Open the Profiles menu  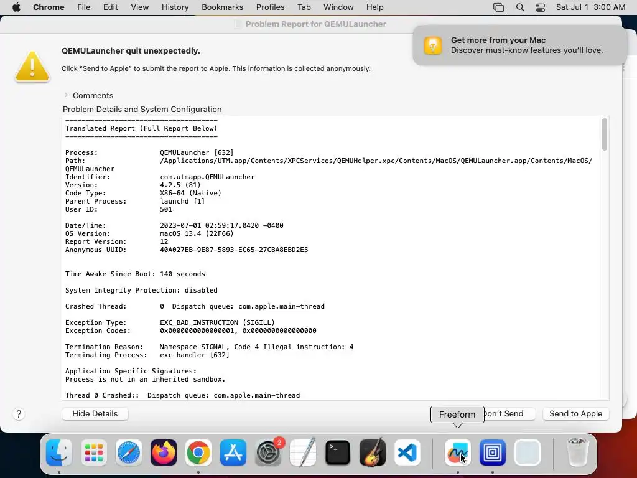pos(270,7)
